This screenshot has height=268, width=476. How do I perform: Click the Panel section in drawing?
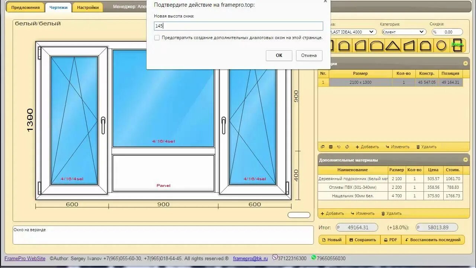coord(164,173)
